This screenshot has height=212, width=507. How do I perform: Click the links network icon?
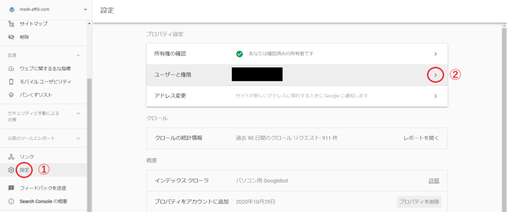[x=11, y=157]
